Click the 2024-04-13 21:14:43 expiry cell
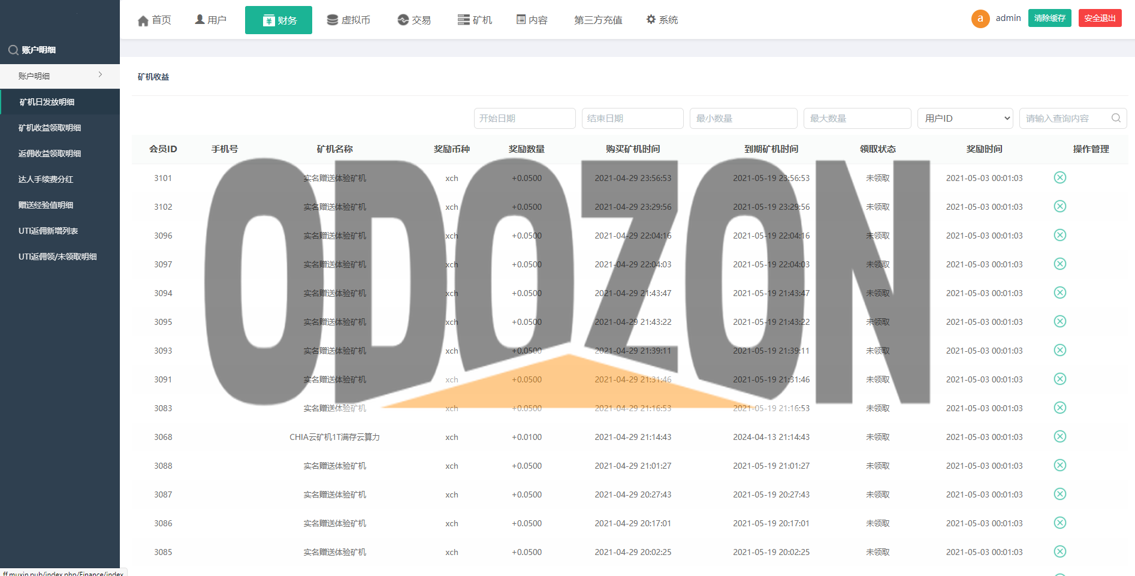The width and height of the screenshot is (1135, 576). (x=771, y=437)
